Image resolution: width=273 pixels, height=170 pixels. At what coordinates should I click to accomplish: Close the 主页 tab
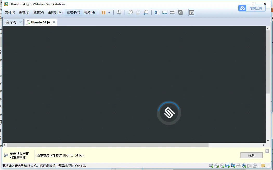click(x=21, y=22)
